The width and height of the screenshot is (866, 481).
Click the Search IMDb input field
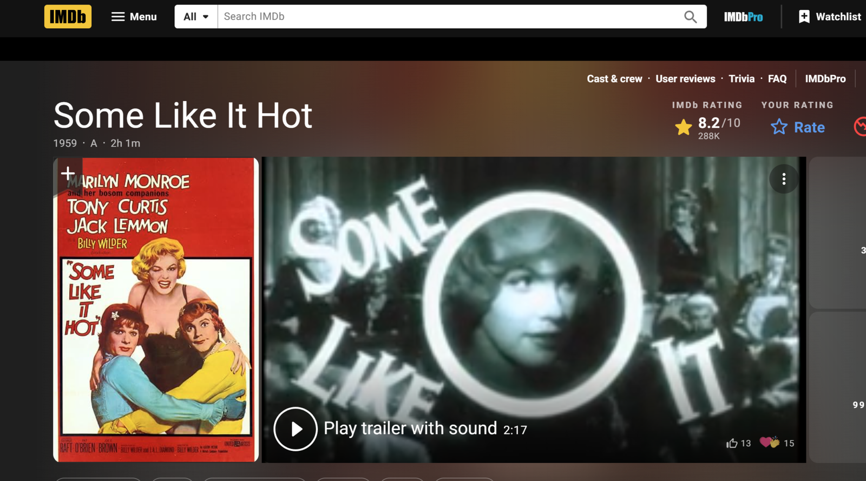click(x=449, y=17)
